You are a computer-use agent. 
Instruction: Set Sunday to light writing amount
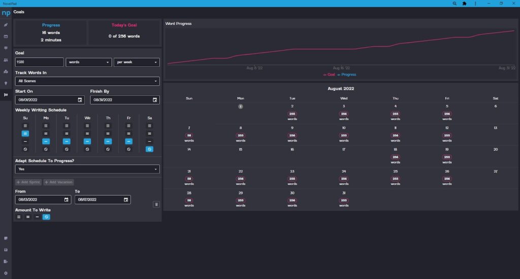(x=25, y=142)
